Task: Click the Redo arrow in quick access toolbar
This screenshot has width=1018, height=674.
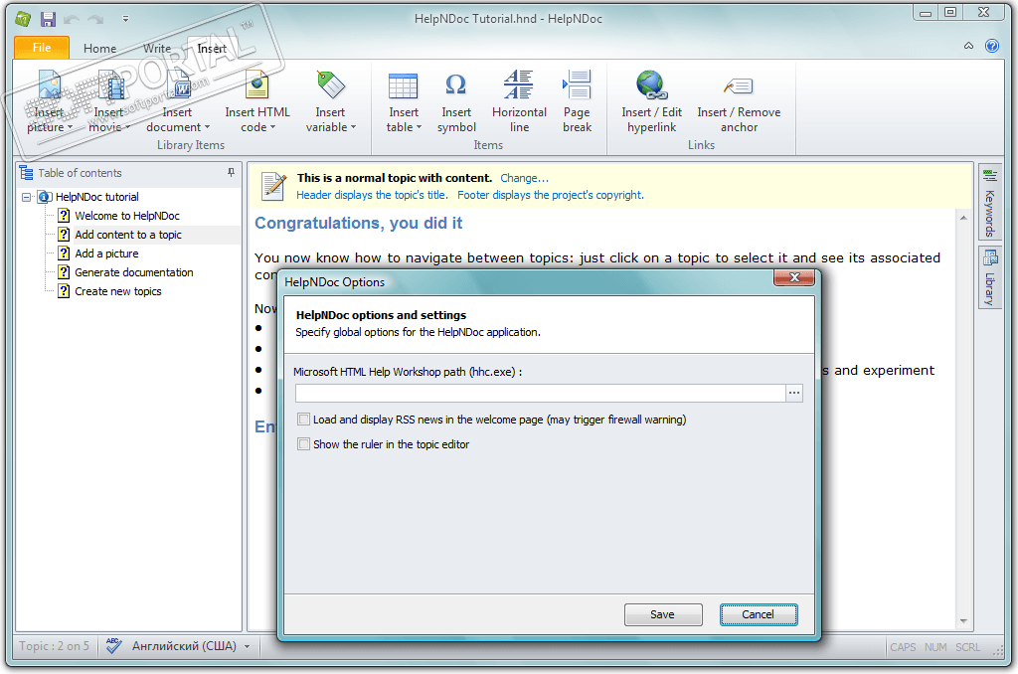Action: 95,20
